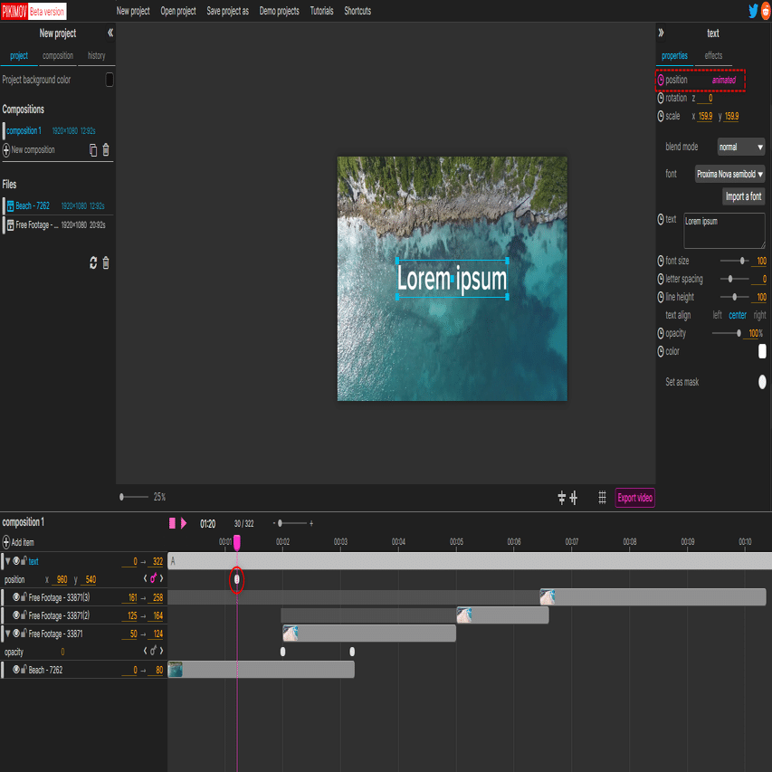
Task: Click the scale keyframe stopwatch icon
Action: [661, 116]
